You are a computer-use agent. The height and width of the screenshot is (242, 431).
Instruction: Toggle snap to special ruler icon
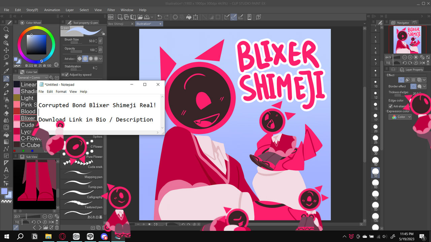[234, 17]
